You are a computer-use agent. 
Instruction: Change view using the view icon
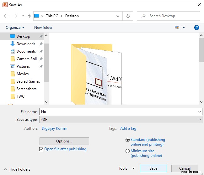177,27
